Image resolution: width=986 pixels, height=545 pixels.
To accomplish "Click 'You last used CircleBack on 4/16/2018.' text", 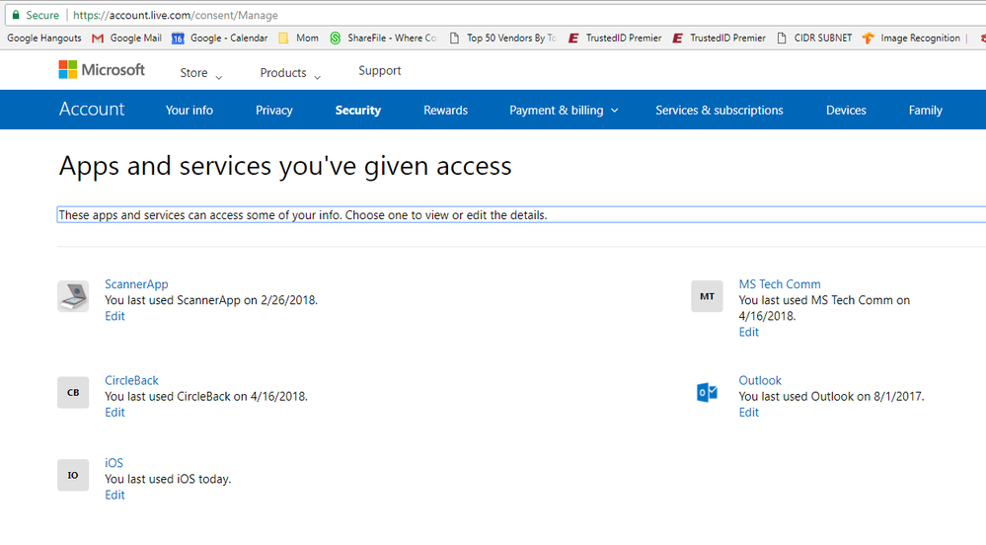I will [206, 397].
